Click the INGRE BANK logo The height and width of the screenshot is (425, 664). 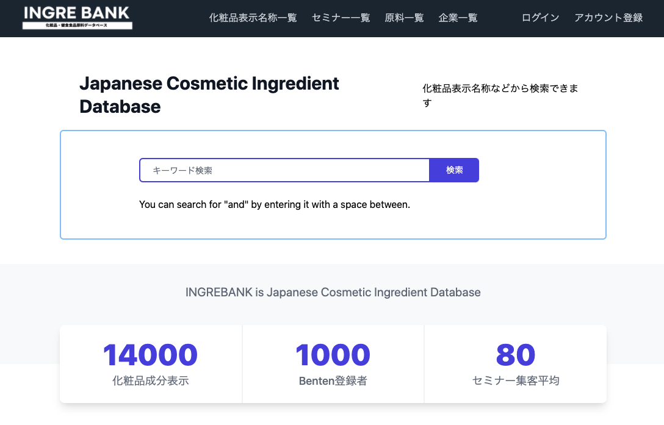click(x=77, y=18)
